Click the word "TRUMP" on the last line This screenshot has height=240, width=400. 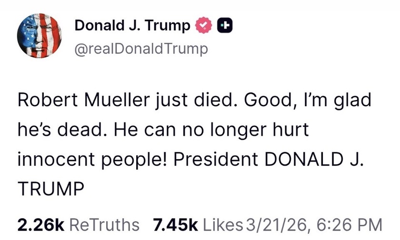coord(50,184)
